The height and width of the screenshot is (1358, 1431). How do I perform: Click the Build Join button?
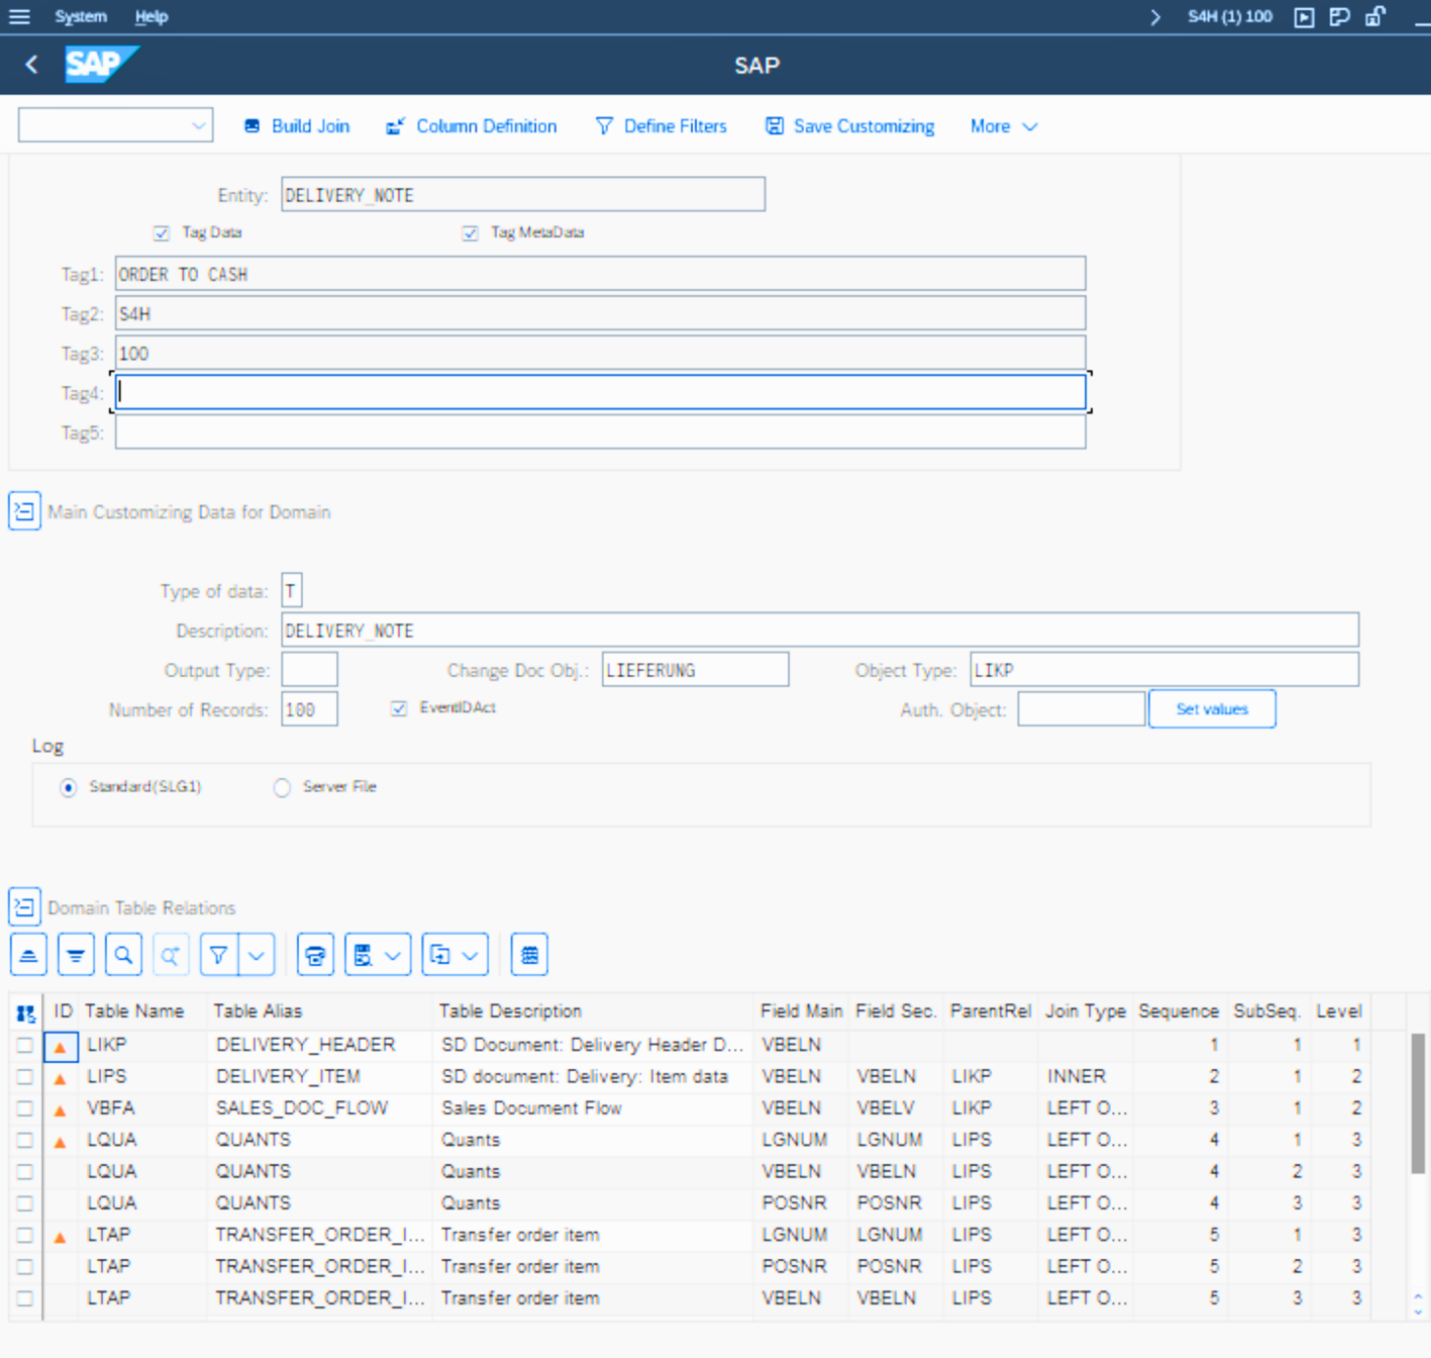[297, 126]
